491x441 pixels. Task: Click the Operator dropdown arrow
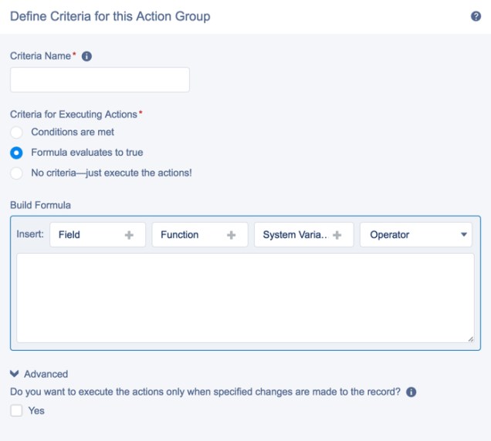464,235
